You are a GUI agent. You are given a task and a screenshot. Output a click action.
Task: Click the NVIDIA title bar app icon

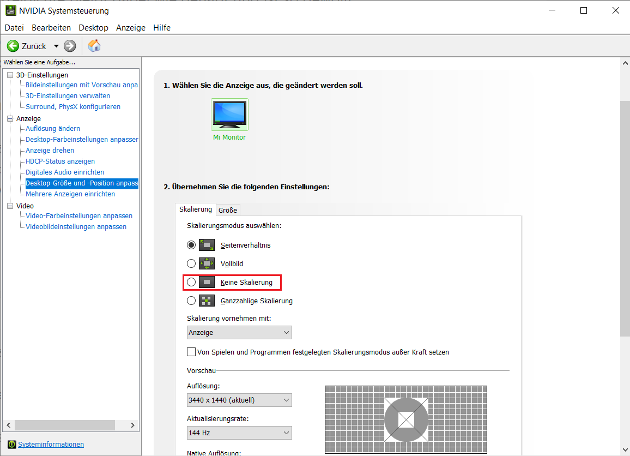tap(11, 10)
